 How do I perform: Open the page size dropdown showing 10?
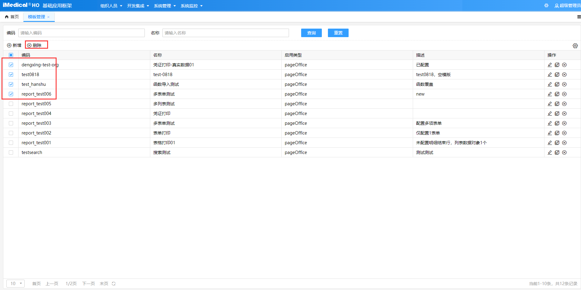(16, 284)
